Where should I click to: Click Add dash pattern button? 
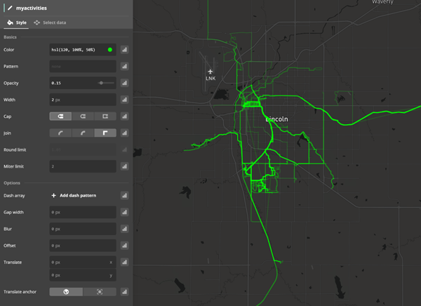coord(74,196)
